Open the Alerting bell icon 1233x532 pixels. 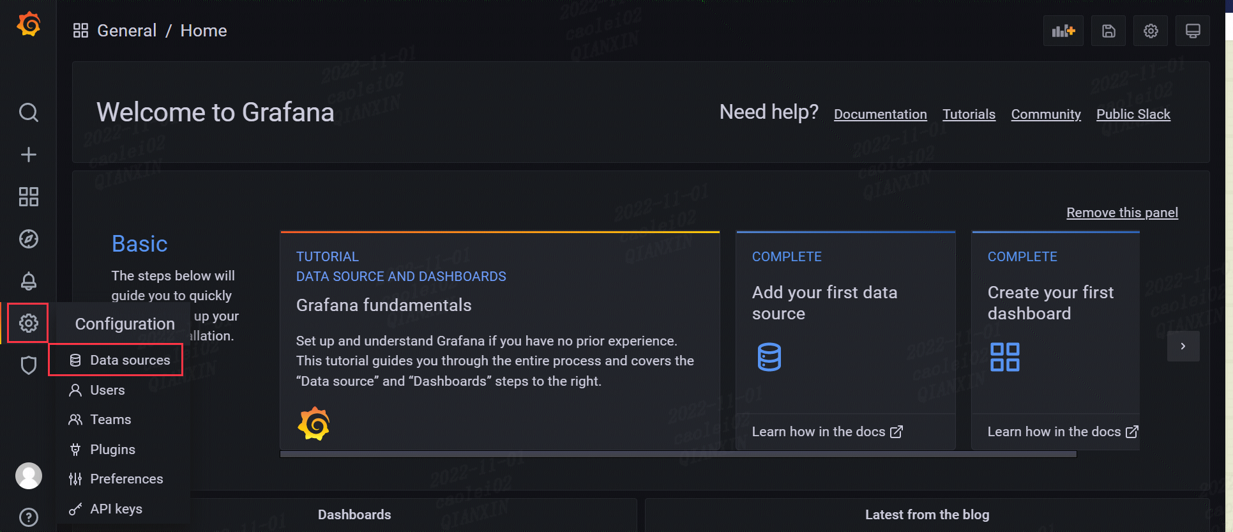click(x=29, y=281)
